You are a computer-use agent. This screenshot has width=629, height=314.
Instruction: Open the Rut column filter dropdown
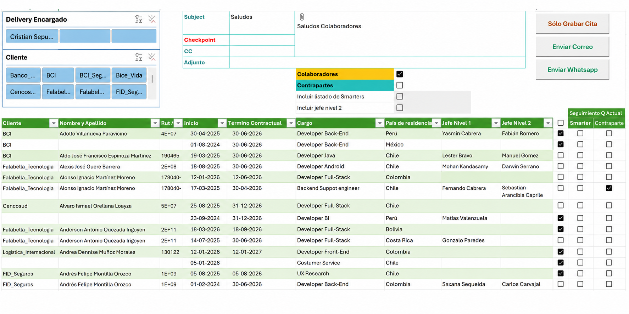178,123
